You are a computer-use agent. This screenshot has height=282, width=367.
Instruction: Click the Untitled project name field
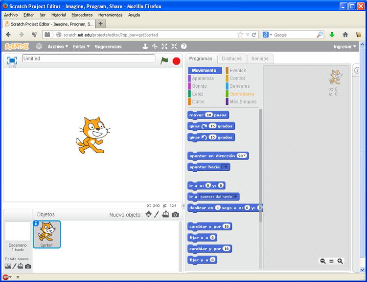[x=89, y=59]
